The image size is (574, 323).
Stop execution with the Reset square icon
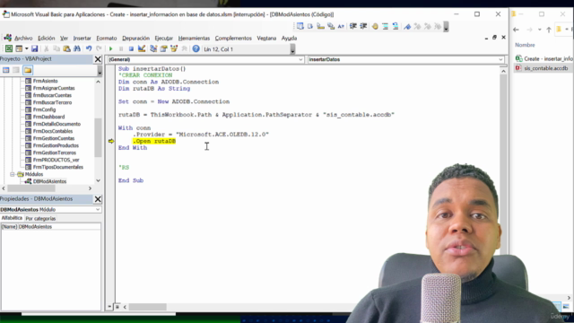(x=131, y=48)
